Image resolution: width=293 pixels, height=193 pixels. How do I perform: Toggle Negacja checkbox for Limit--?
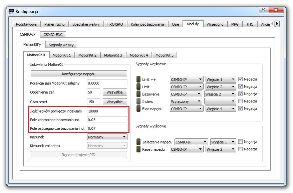(240, 87)
